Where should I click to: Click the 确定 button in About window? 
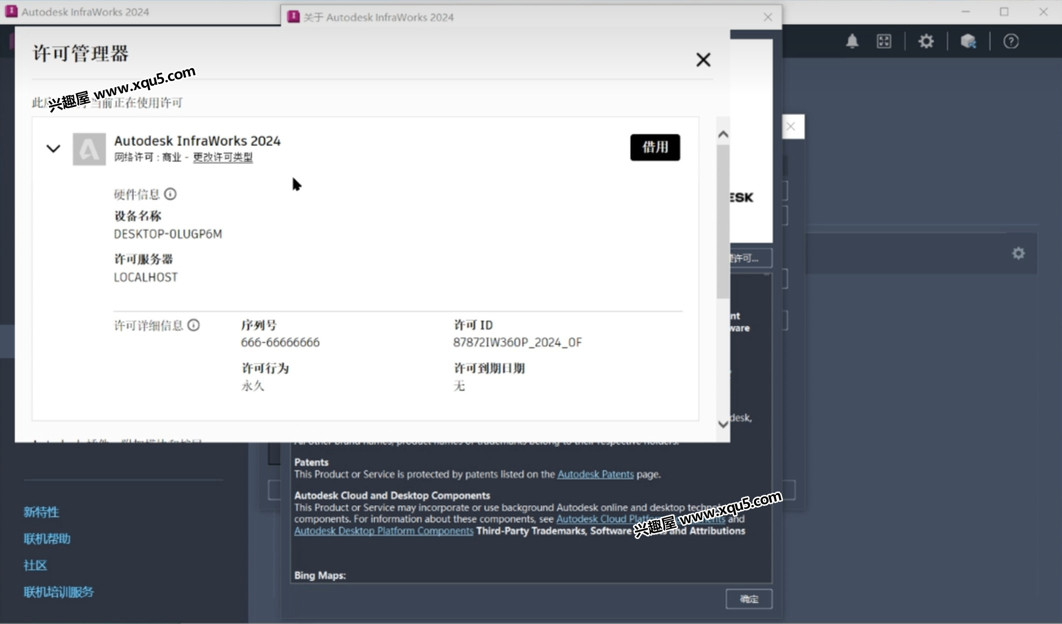coord(748,599)
